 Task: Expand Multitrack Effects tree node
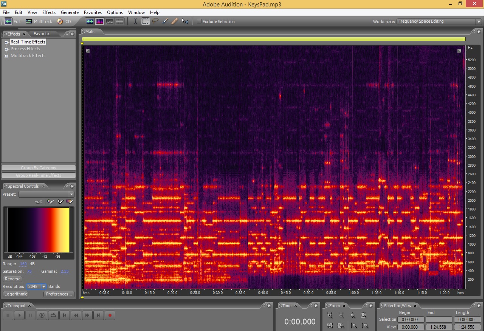click(6, 56)
